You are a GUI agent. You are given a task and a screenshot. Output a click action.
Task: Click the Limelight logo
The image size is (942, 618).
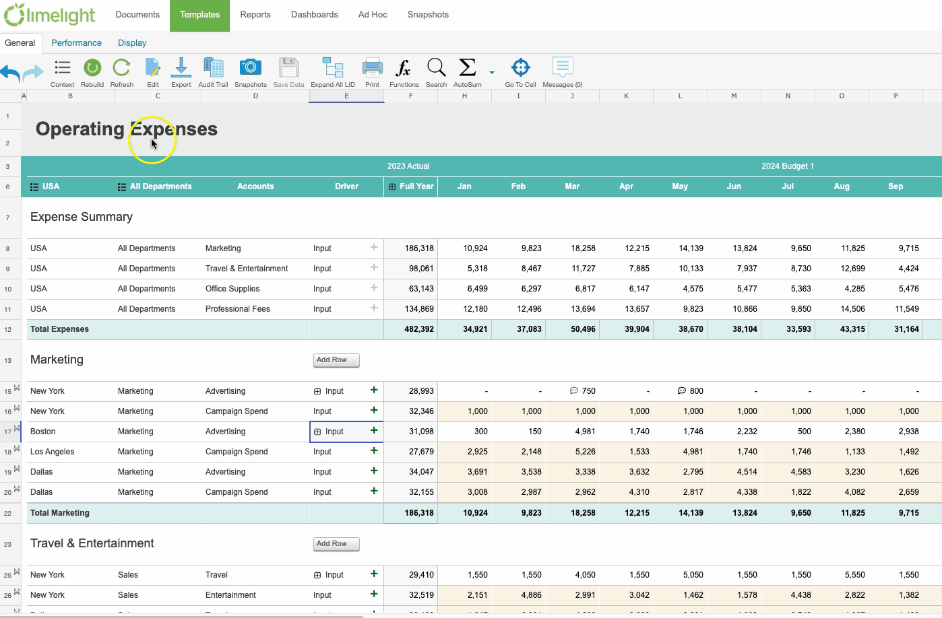tap(49, 14)
